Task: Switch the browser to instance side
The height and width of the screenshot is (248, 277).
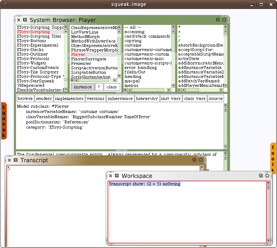Action: (x=83, y=87)
